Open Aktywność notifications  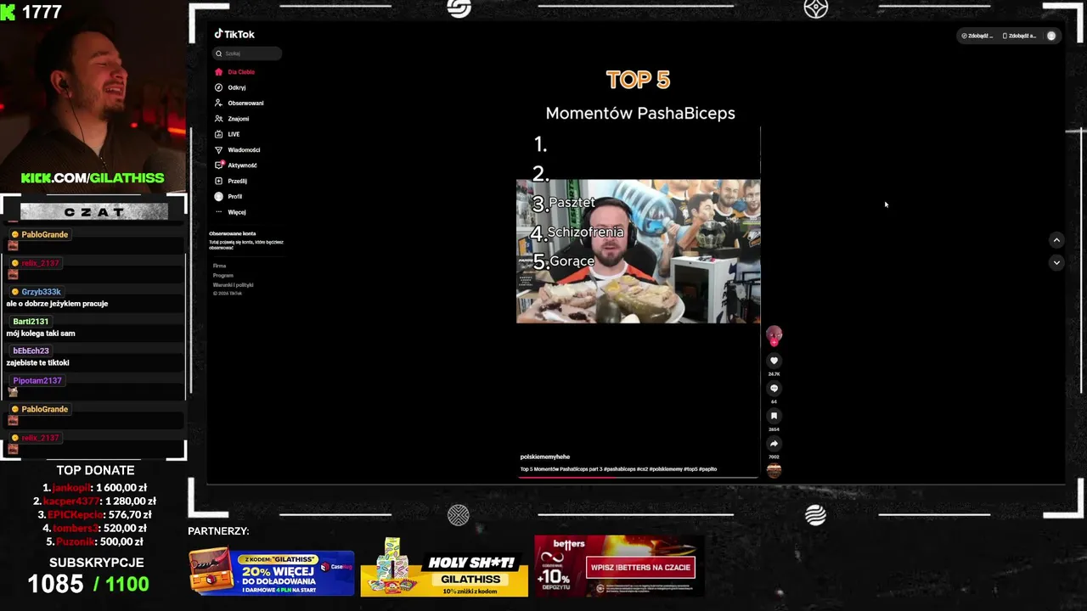coord(235,165)
